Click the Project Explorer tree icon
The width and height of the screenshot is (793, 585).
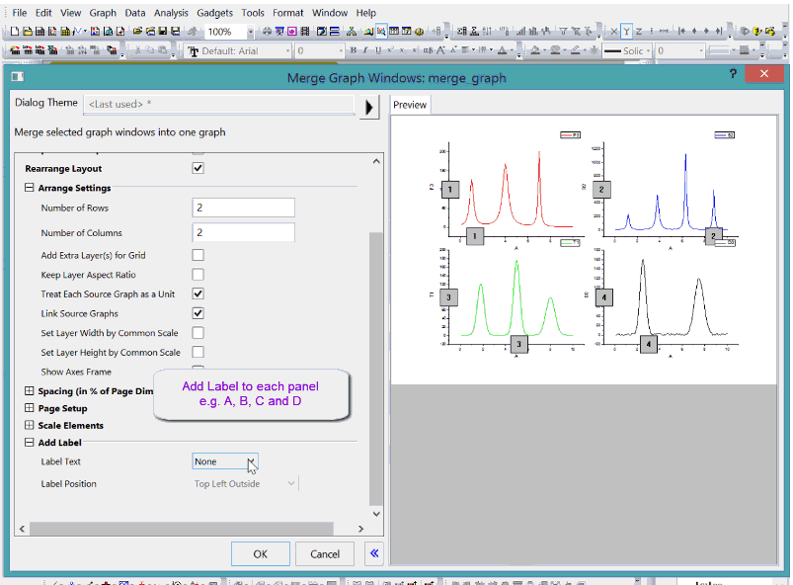tap(351, 32)
